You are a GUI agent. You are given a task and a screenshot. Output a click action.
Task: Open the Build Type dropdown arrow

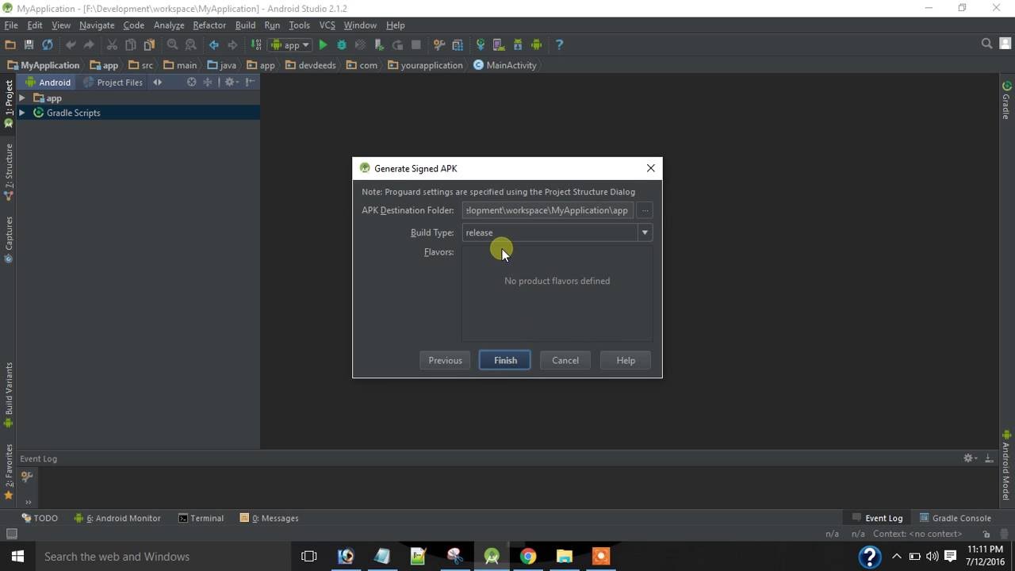(x=645, y=232)
